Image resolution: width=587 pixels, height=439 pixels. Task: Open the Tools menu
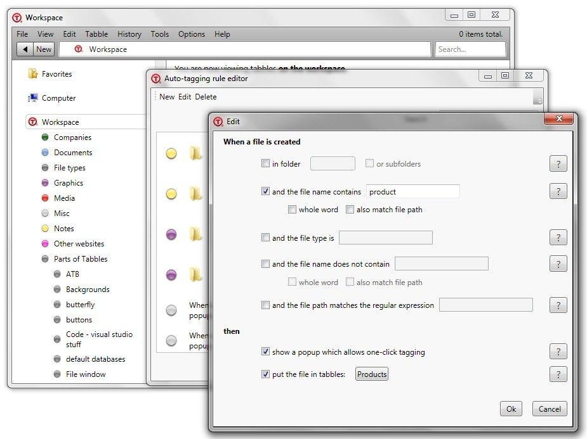click(x=159, y=34)
